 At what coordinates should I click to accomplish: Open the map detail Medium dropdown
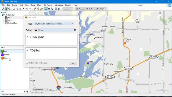(x=68, y=9)
